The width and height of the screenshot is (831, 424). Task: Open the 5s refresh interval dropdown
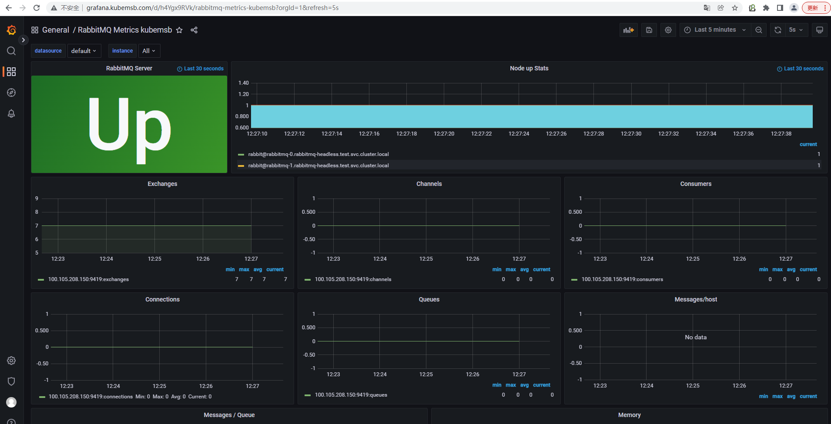[x=796, y=30]
